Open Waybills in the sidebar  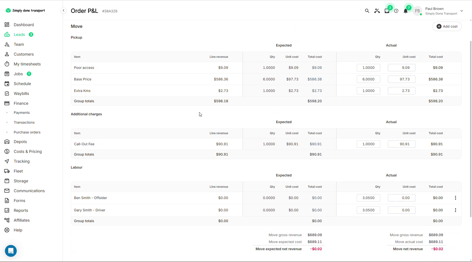pos(21,93)
